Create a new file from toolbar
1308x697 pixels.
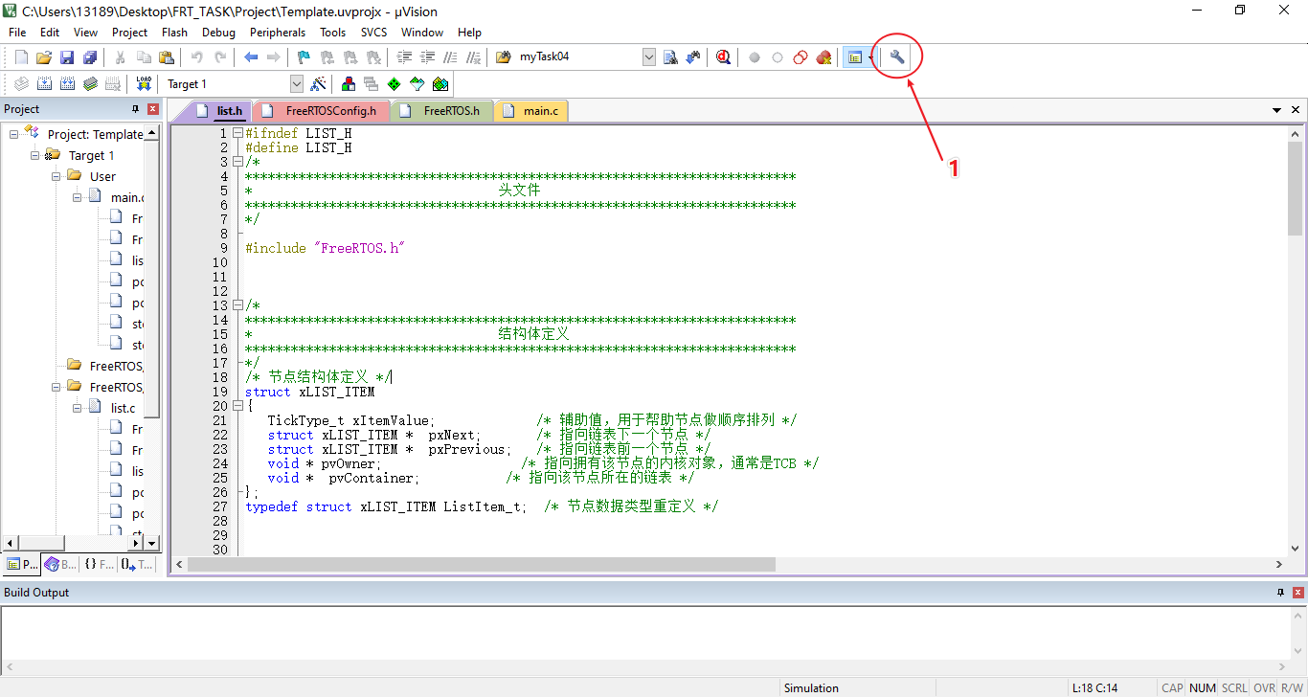pos(21,57)
